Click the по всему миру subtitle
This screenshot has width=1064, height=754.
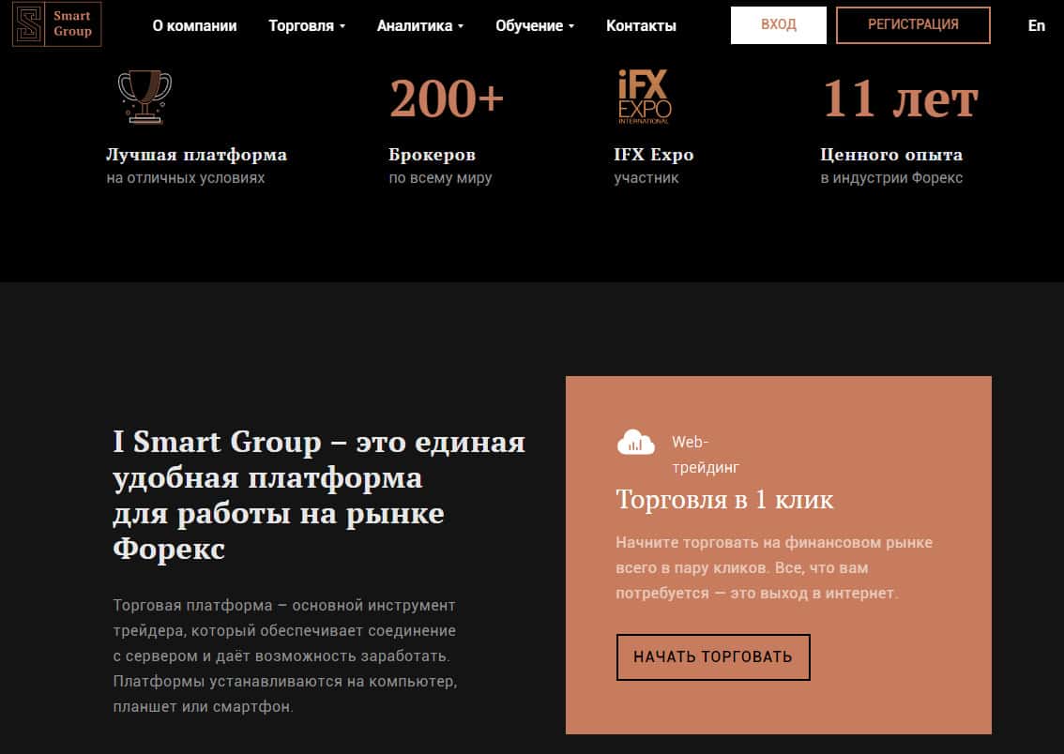click(x=440, y=178)
